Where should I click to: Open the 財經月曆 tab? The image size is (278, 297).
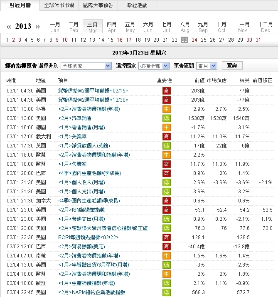pyautogui.click(x=20, y=5)
